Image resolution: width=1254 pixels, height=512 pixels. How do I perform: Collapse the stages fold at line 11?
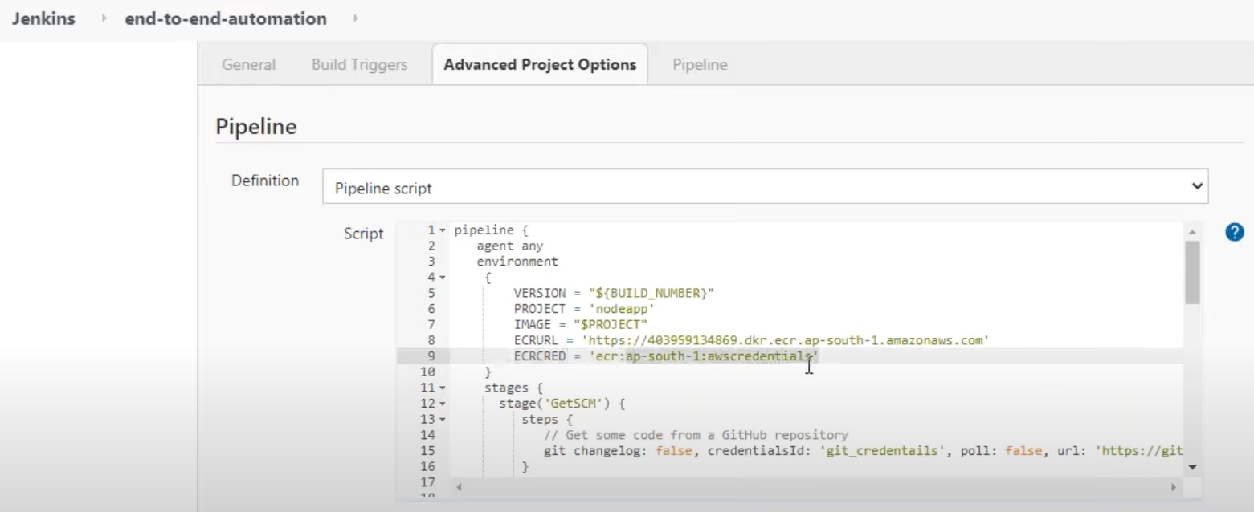[x=442, y=388]
